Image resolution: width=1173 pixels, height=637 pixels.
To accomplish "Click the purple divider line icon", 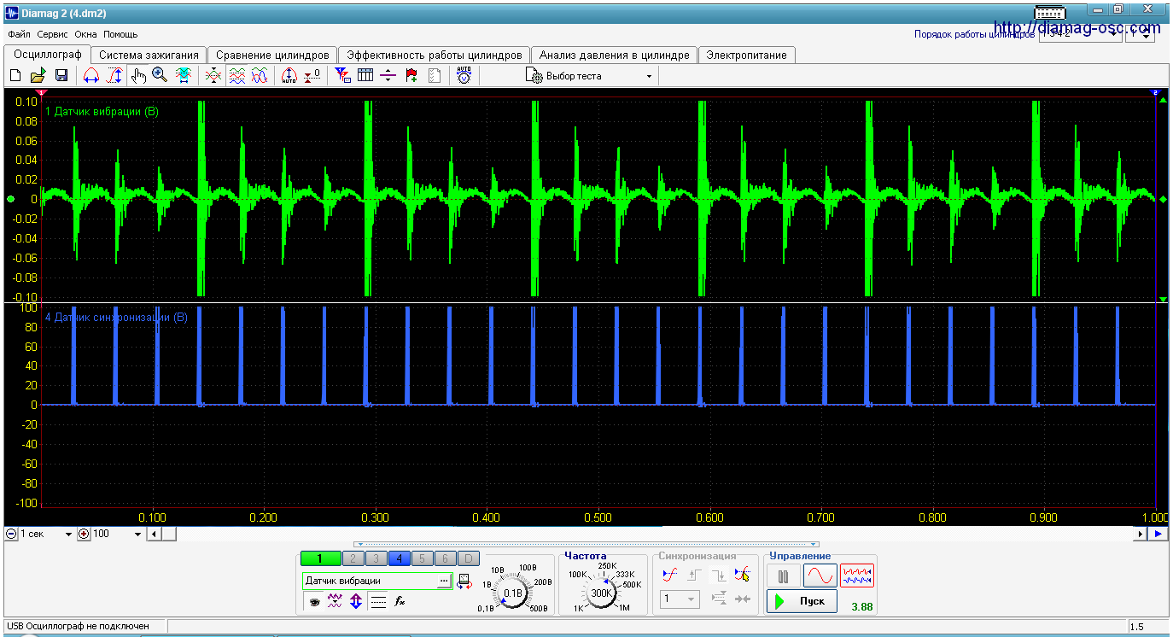I will tap(388, 76).
